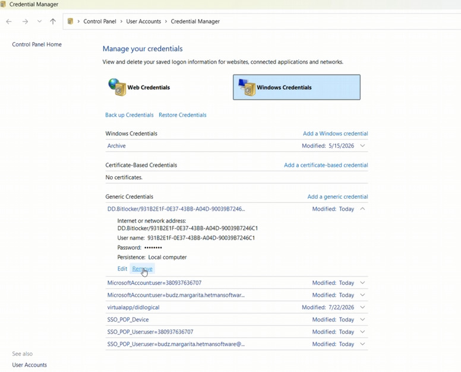Click Restore Credentials link
461x372 pixels.
[182, 115]
